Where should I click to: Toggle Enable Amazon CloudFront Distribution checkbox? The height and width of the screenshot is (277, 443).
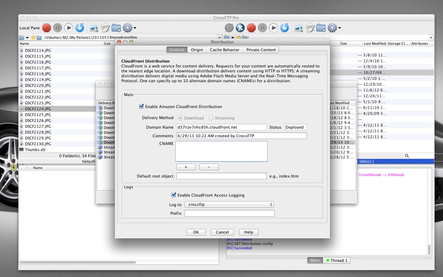(141, 106)
